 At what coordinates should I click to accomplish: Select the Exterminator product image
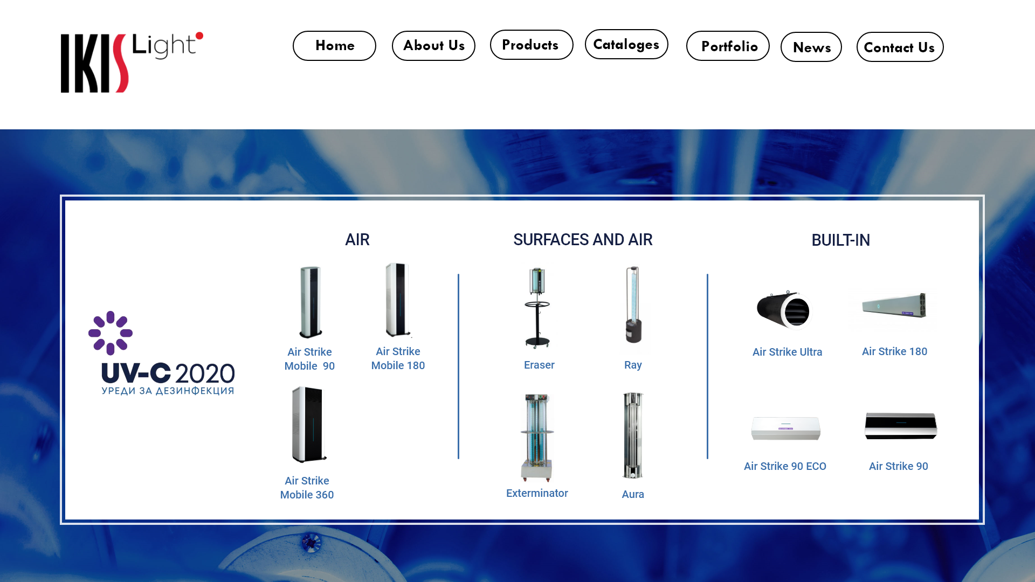[x=537, y=438]
